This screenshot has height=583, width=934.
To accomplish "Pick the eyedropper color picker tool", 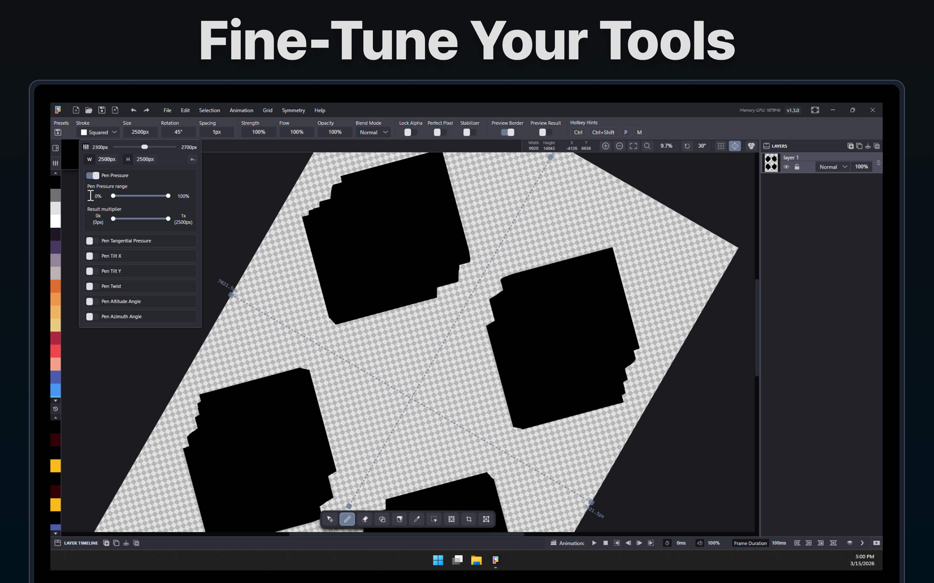I will [417, 519].
